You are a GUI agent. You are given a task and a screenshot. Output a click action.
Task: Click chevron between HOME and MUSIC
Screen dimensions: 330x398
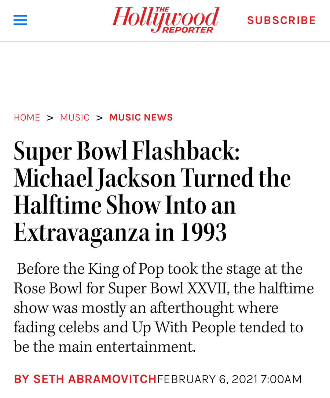pyautogui.click(x=50, y=118)
